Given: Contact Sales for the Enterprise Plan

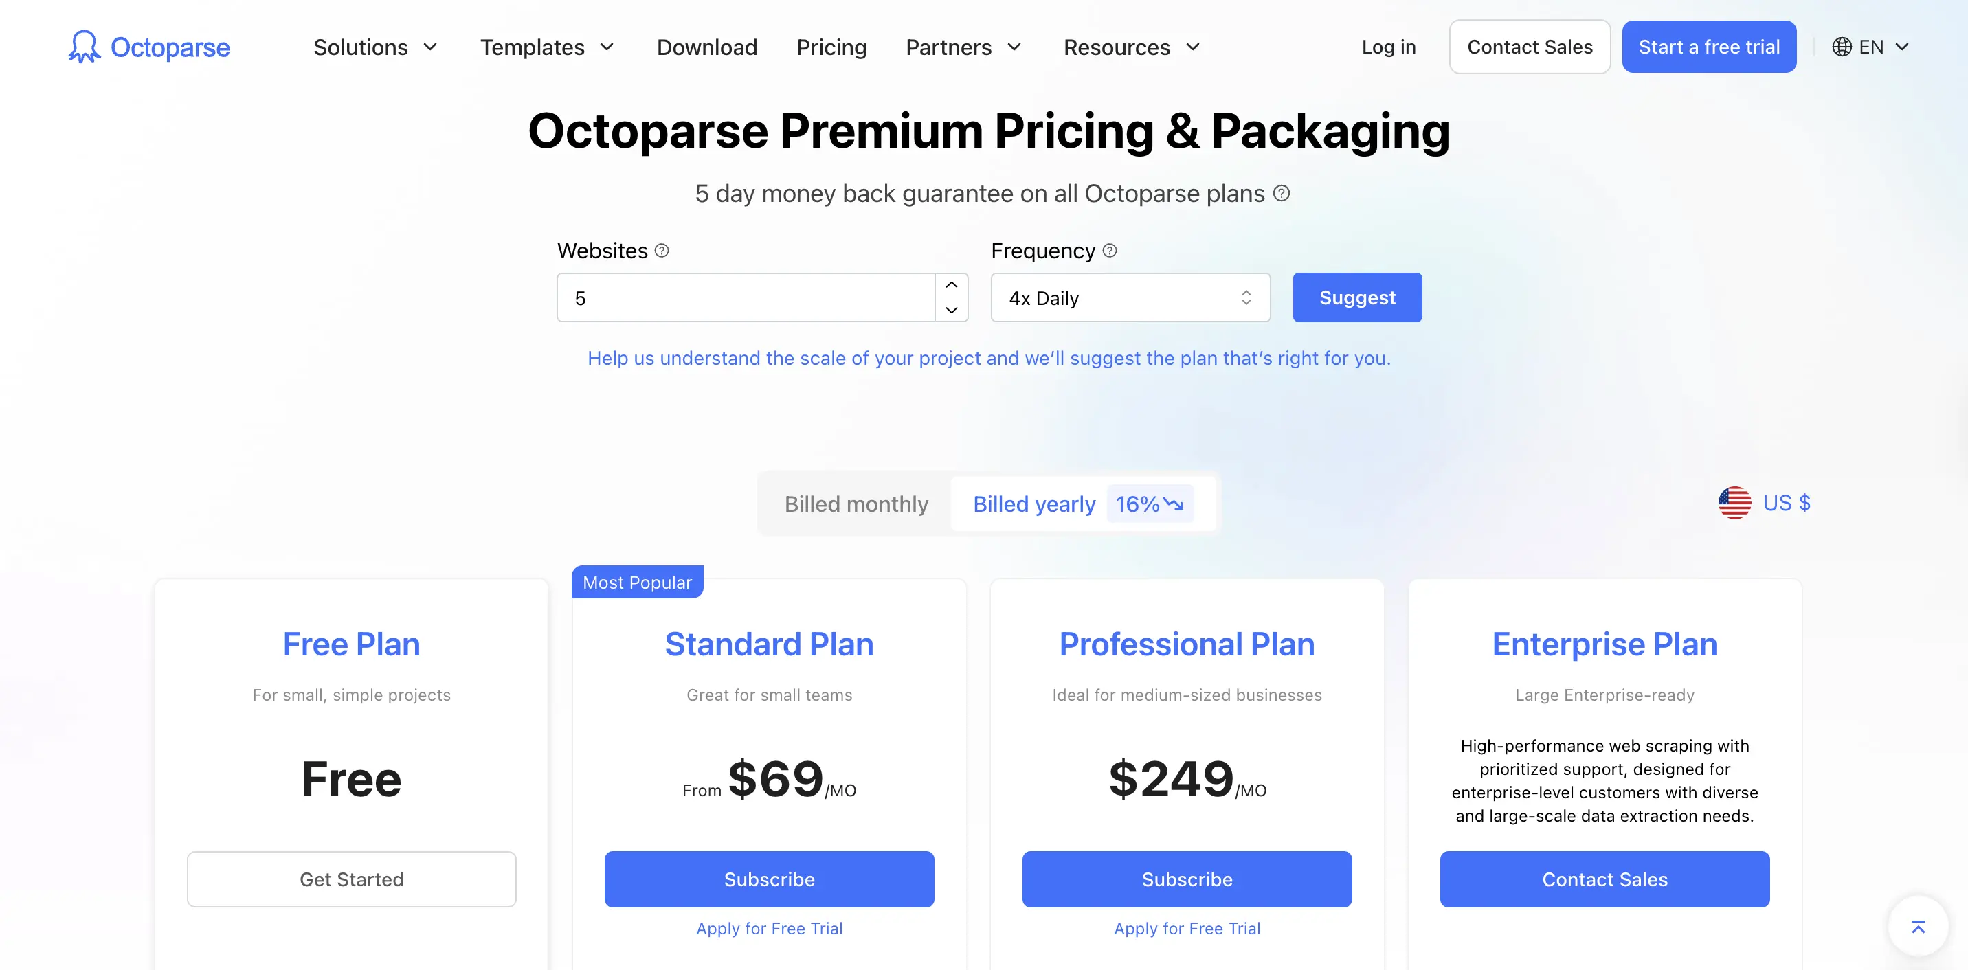Looking at the screenshot, I should 1604,879.
